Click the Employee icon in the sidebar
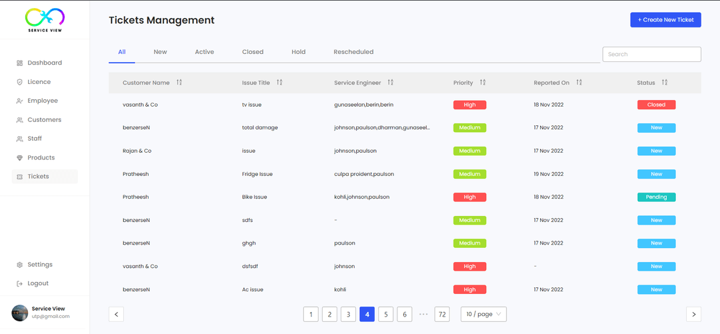 tap(19, 101)
